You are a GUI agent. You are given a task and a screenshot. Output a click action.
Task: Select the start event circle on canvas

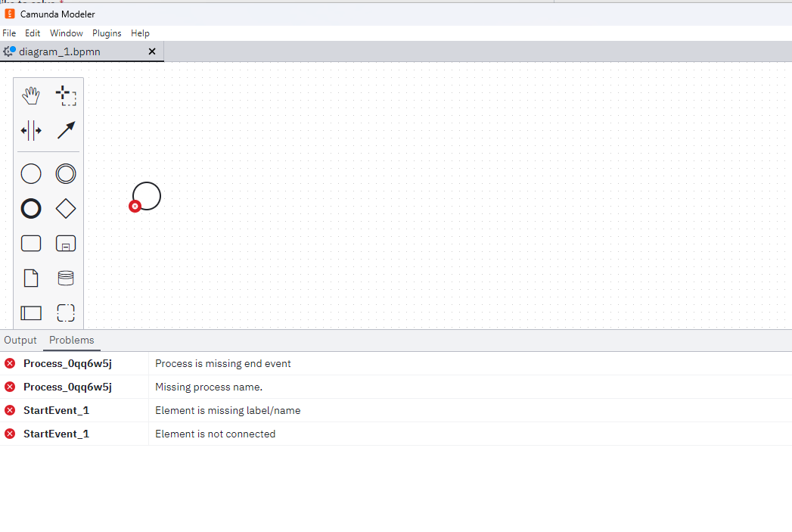[x=146, y=195]
